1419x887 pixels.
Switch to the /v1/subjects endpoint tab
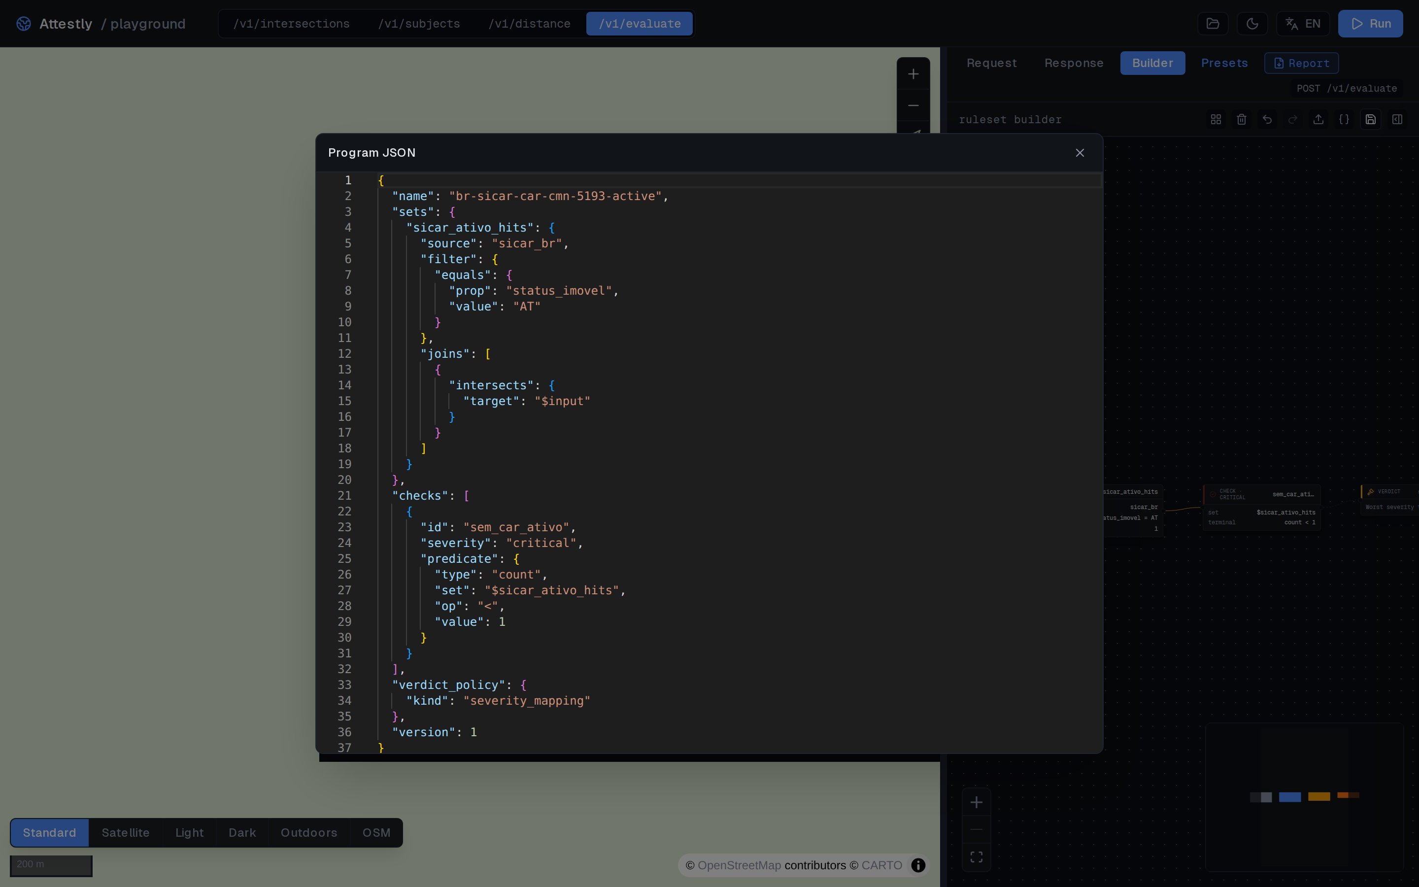pos(419,24)
